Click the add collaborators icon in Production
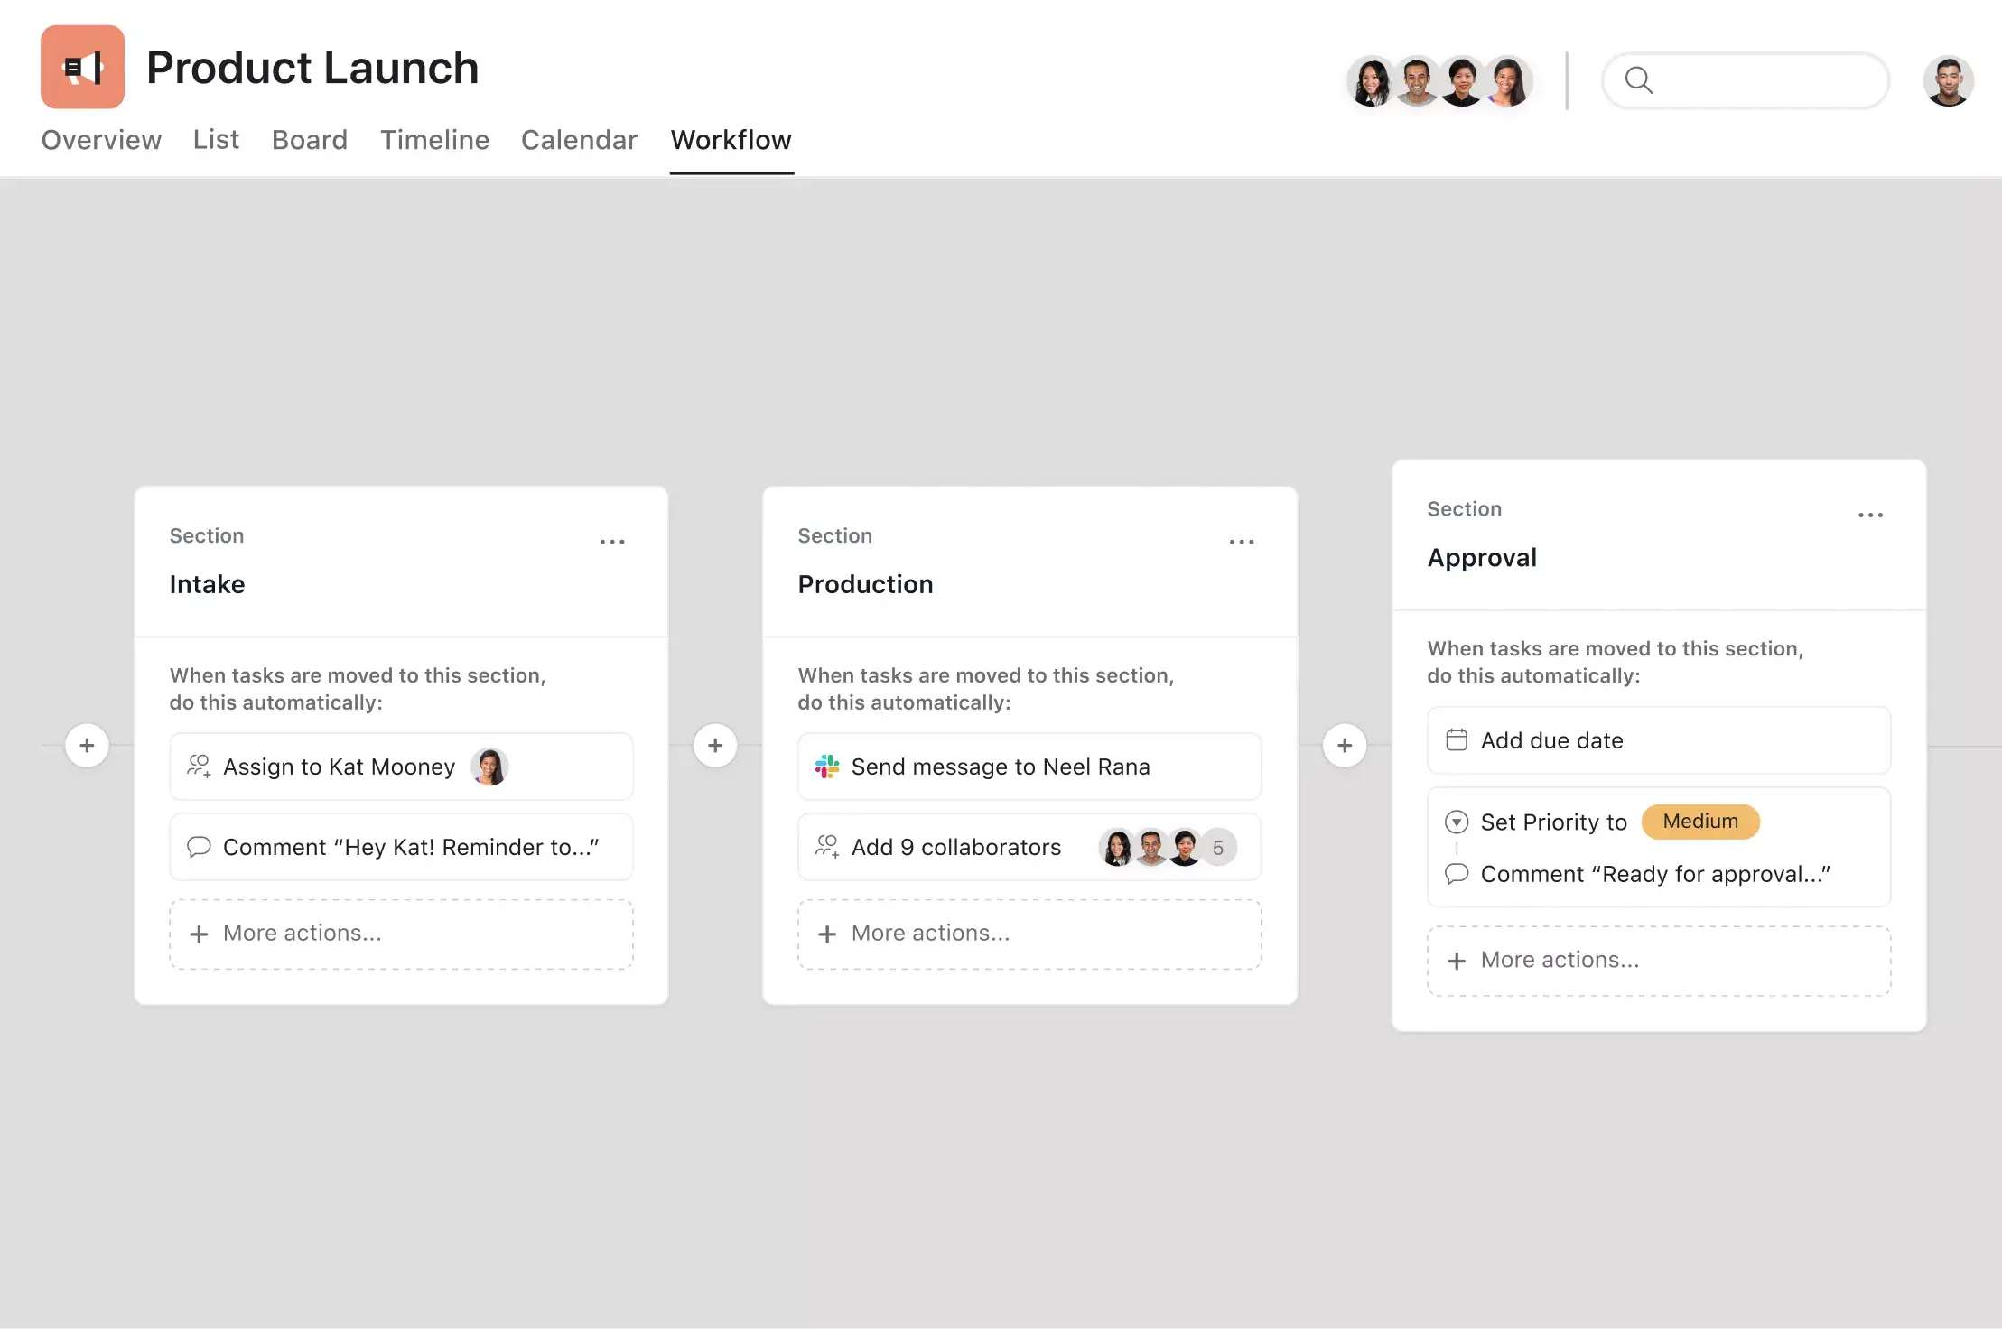The image size is (2002, 1329). tap(827, 845)
